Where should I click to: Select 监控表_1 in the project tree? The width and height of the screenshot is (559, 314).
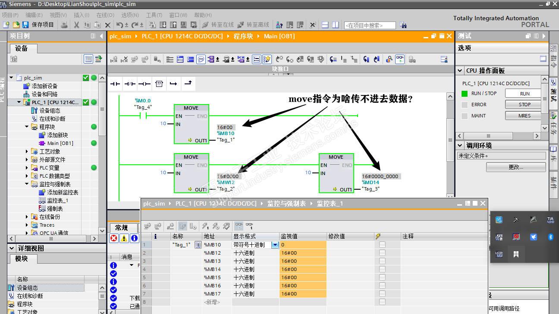coord(57,200)
